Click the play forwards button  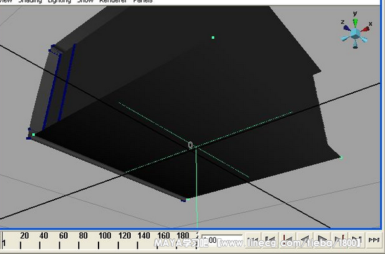(x=322, y=240)
